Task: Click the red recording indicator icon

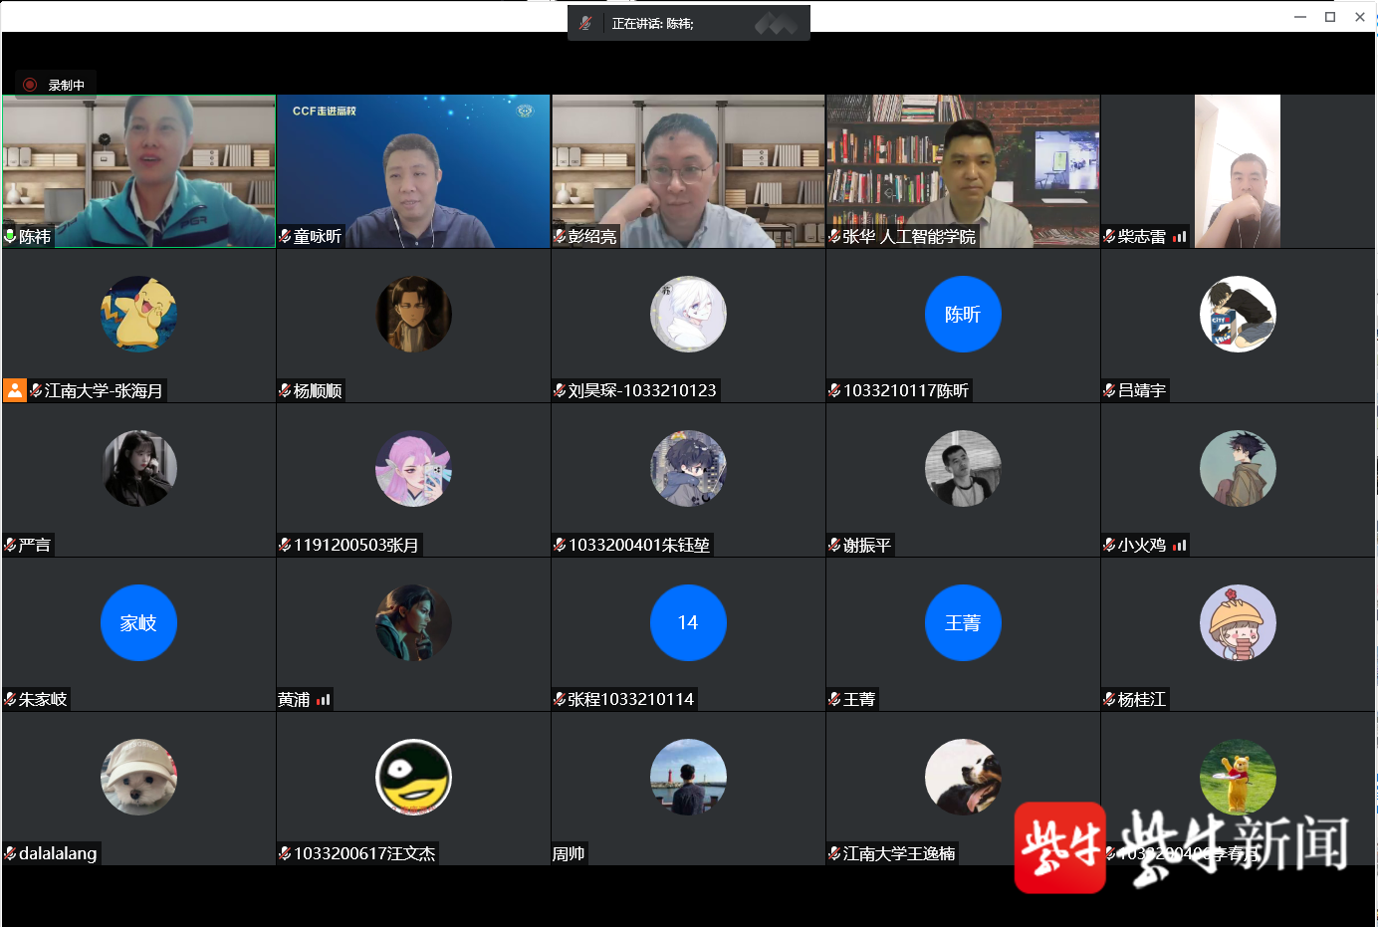Action: tap(30, 85)
